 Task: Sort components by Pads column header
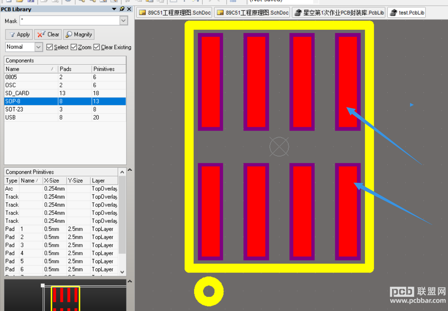75,69
